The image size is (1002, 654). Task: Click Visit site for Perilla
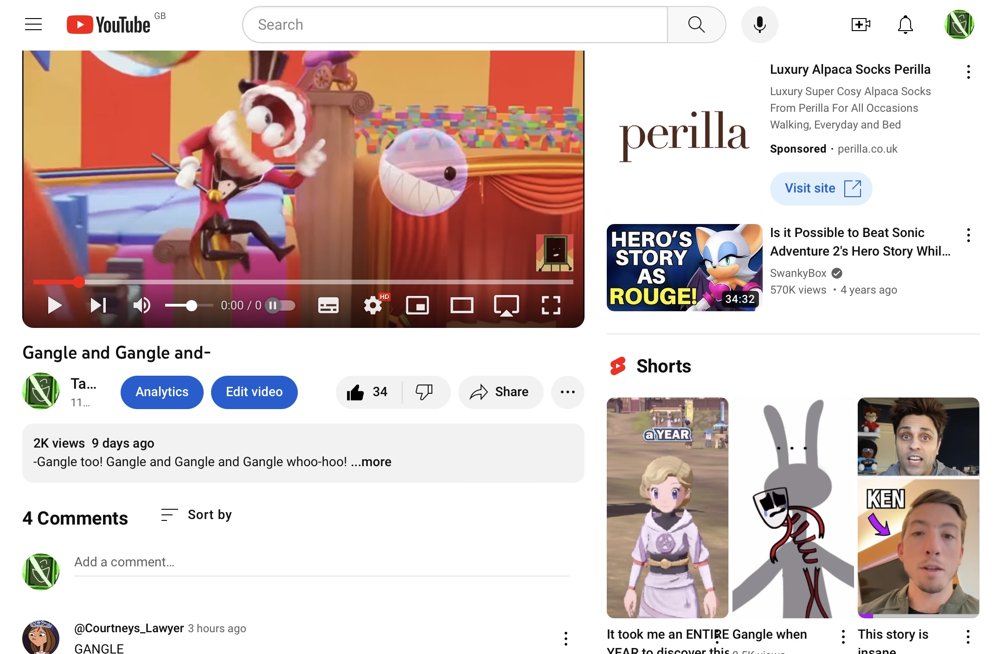tap(821, 188)
